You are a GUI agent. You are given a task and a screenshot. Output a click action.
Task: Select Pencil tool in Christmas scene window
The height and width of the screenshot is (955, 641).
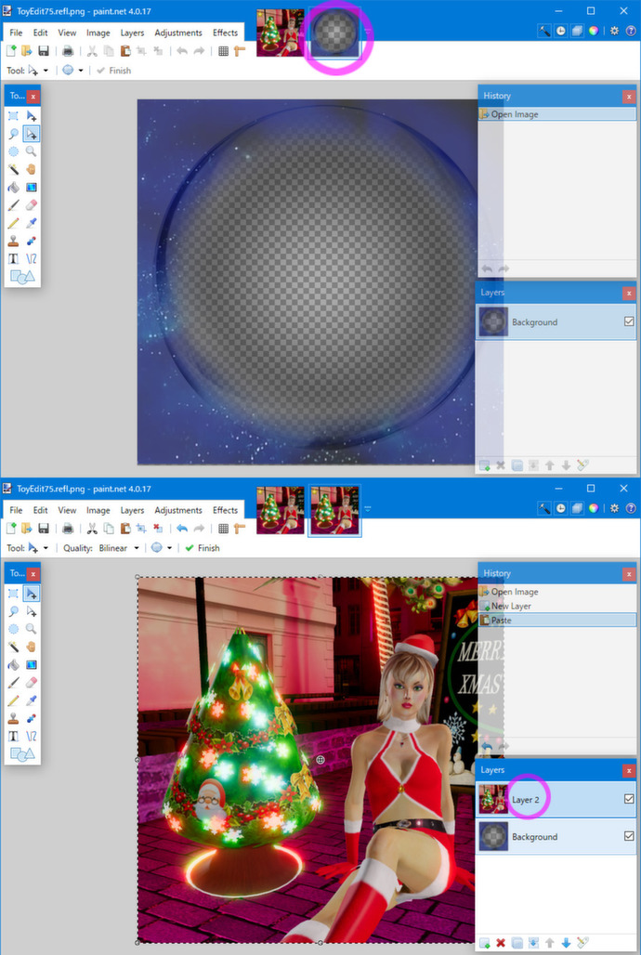[13, 700]
